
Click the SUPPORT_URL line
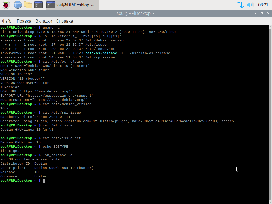[47, 96]
